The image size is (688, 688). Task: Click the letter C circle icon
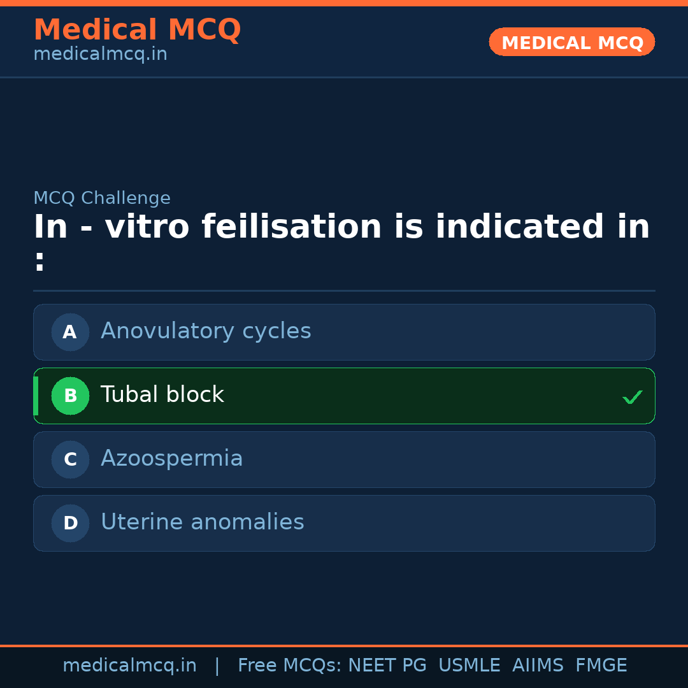(x=70, y=459)
